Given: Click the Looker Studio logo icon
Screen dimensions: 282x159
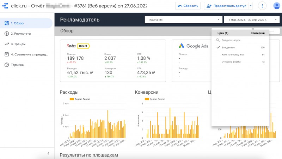Looking at the screenshot, I should [x=5, y=6].
